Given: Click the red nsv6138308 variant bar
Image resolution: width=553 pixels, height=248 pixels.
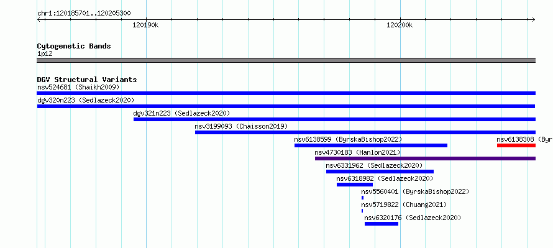Looking at the screenshot, I should tap(516, 145).
